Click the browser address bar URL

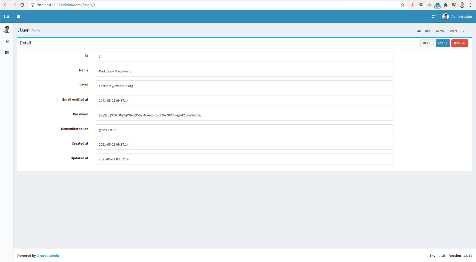(66, 5)
